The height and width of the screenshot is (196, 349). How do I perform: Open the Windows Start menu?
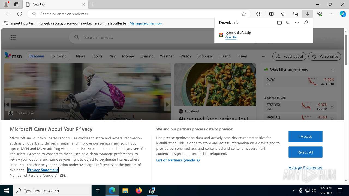pos(7,191)
